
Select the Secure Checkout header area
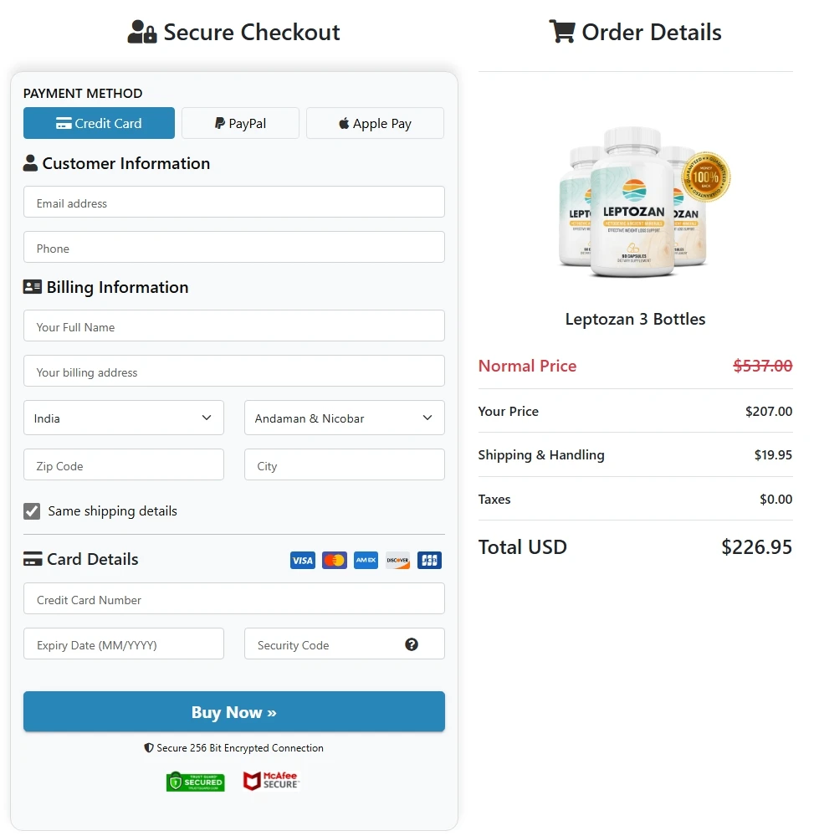233,32
